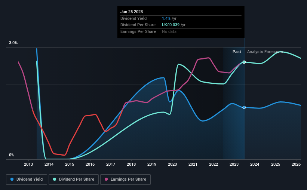Click the 2020 x-axis label
This screenshot has height=190, width=307.
click(x=172, y=164)
